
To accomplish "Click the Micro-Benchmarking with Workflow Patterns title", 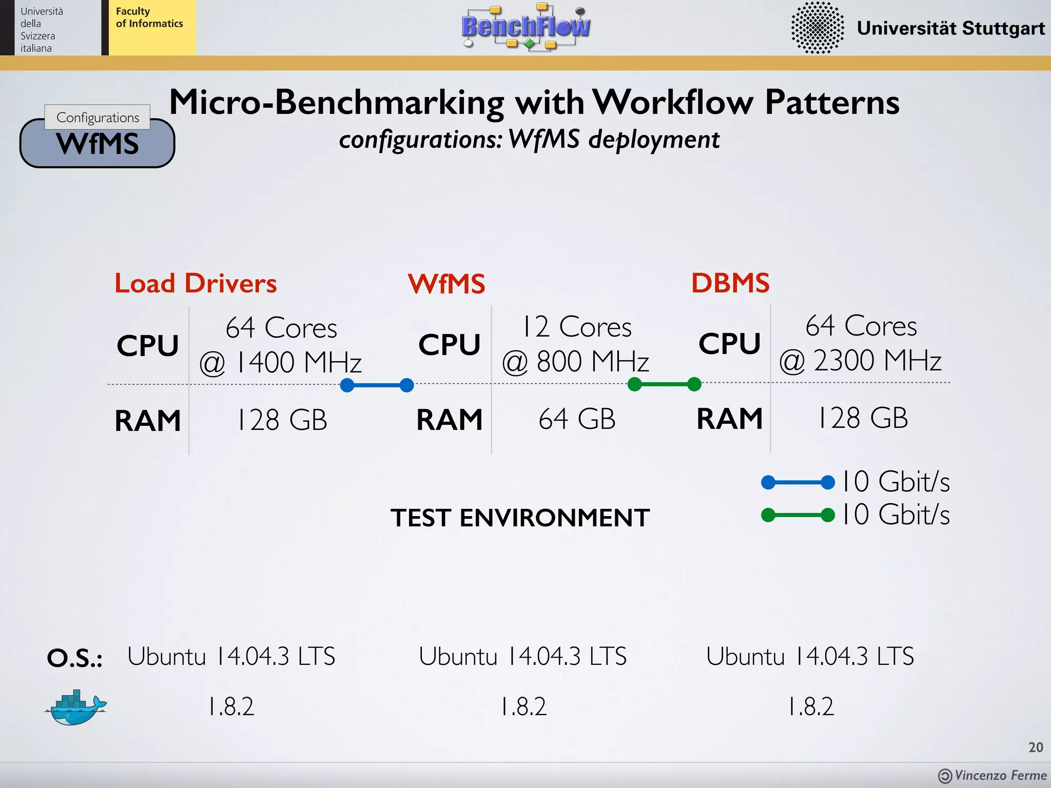I will point(534,102).
